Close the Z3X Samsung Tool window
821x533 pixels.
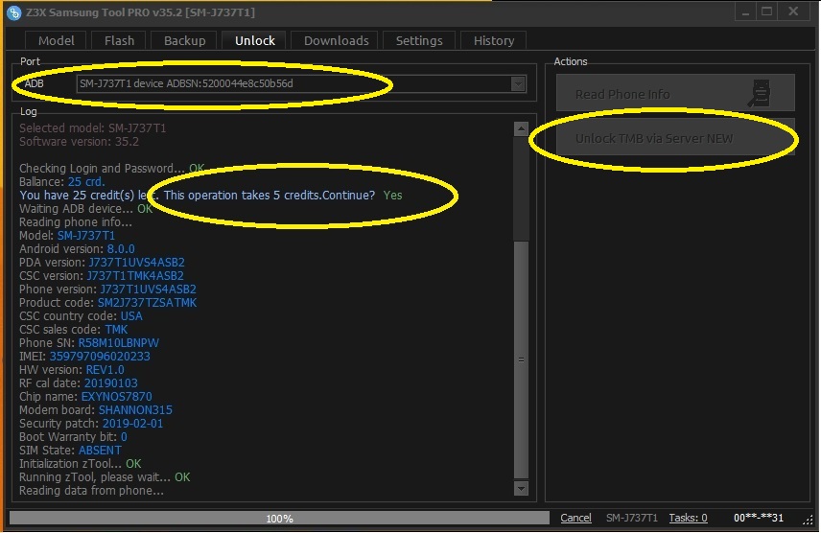[794, 12]
